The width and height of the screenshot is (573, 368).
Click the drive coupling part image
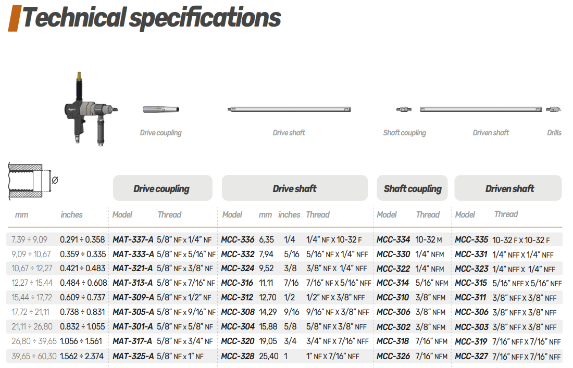pyautogui.click(x=160, y=109)
